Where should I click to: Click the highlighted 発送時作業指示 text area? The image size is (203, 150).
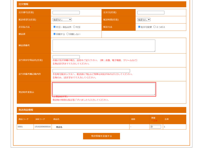click(104, 89)
